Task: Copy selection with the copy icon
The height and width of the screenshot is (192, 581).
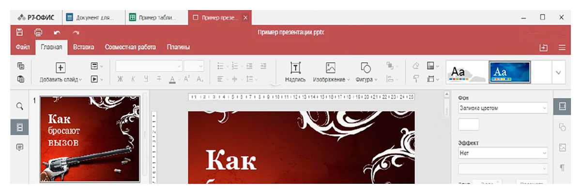Action: point(20,66)
